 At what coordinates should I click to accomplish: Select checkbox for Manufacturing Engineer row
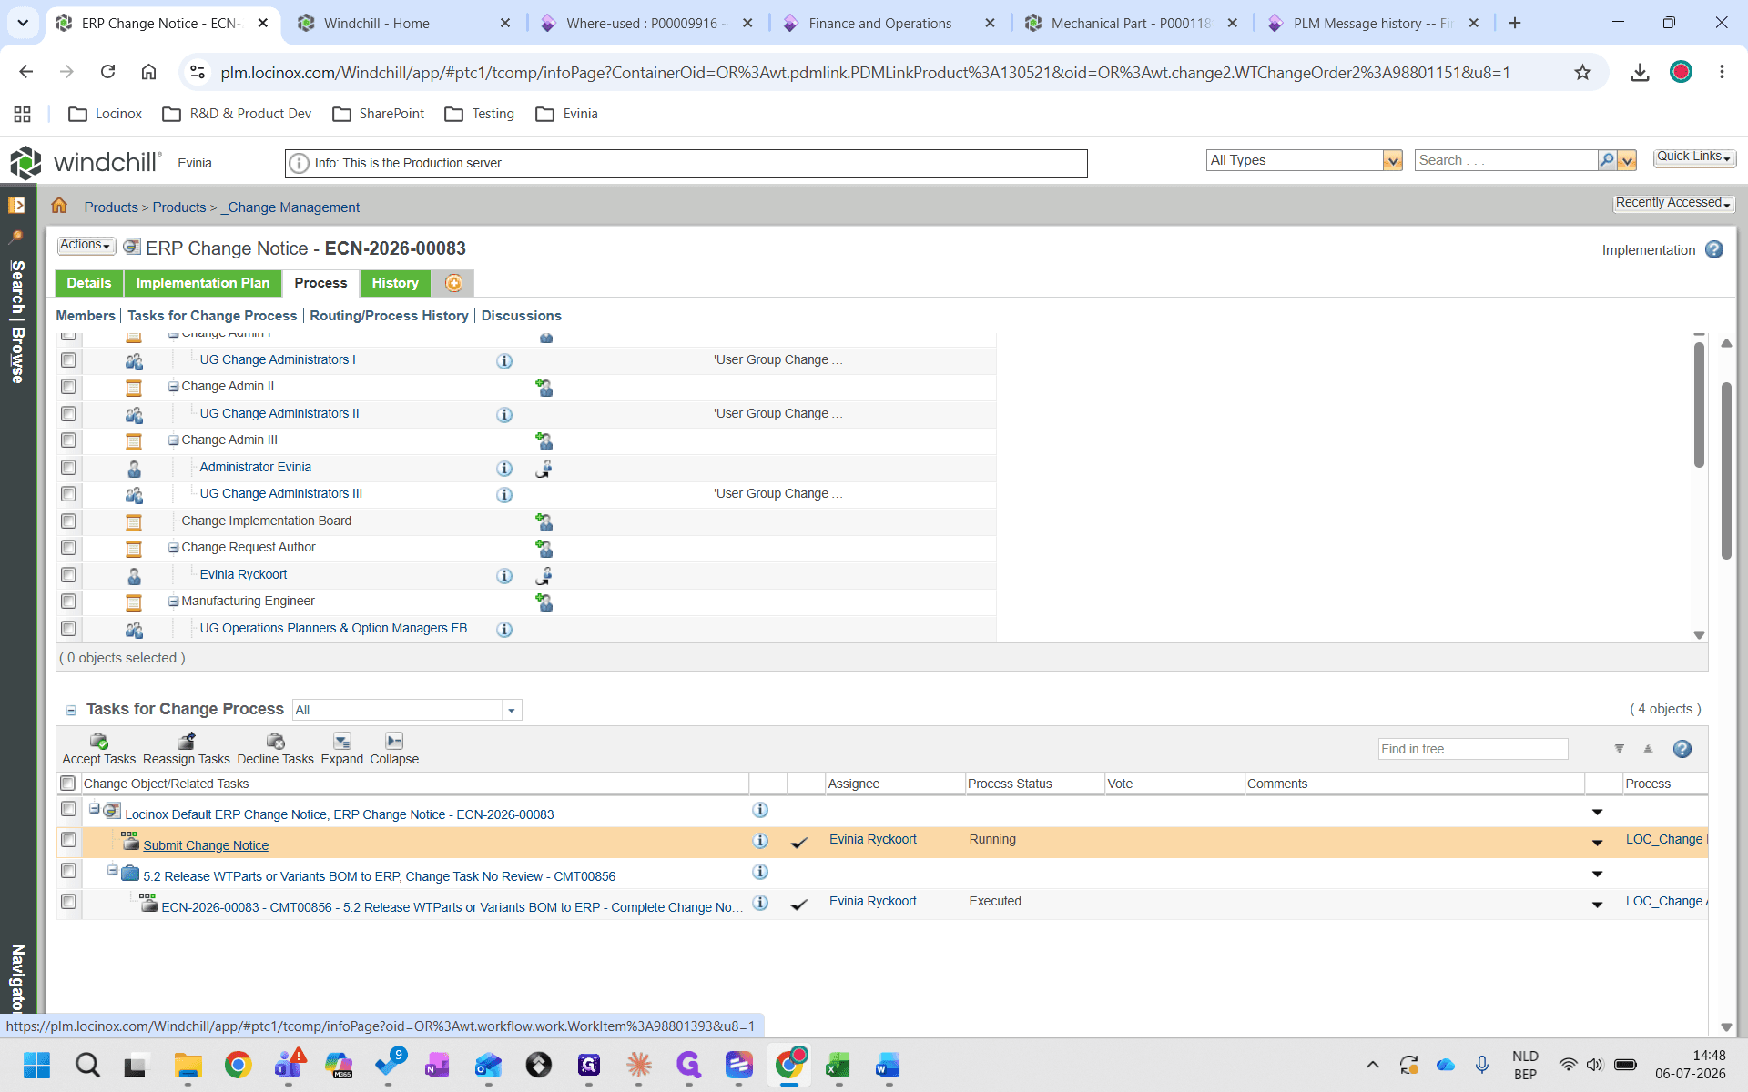point(68,602)
